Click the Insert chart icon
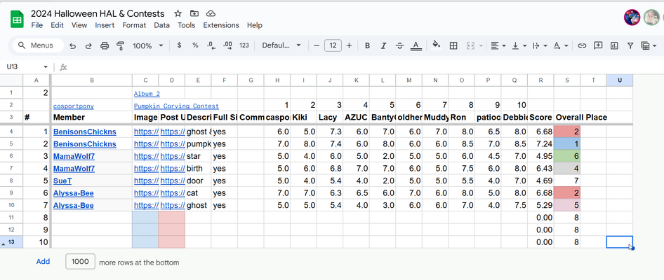The image size is (664, 280). pyautogui.click(x=615, y=45)
